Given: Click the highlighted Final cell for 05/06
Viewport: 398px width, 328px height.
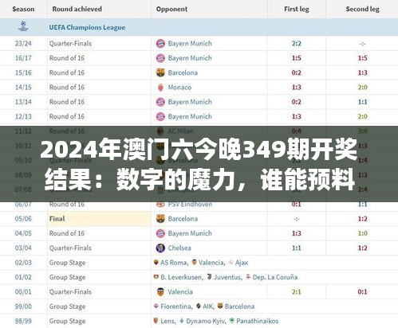Looking at the screenshot, I should [x=99, y=219].
